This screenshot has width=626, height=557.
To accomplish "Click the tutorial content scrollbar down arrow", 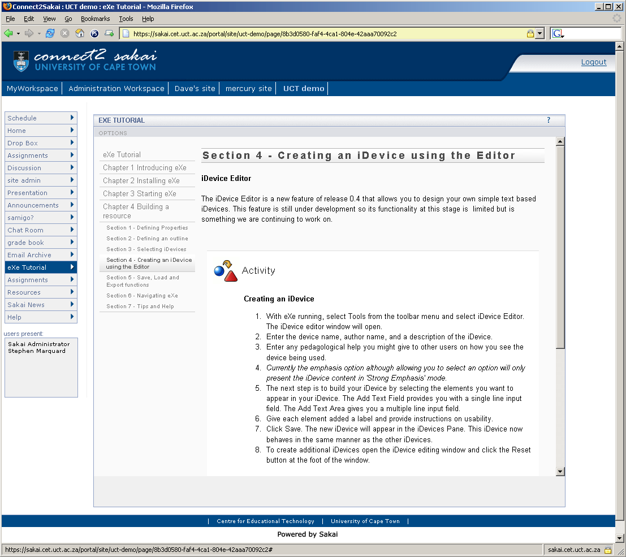I will click(560, 472).
